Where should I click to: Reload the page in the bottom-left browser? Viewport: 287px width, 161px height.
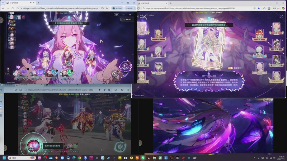[16, 90]
